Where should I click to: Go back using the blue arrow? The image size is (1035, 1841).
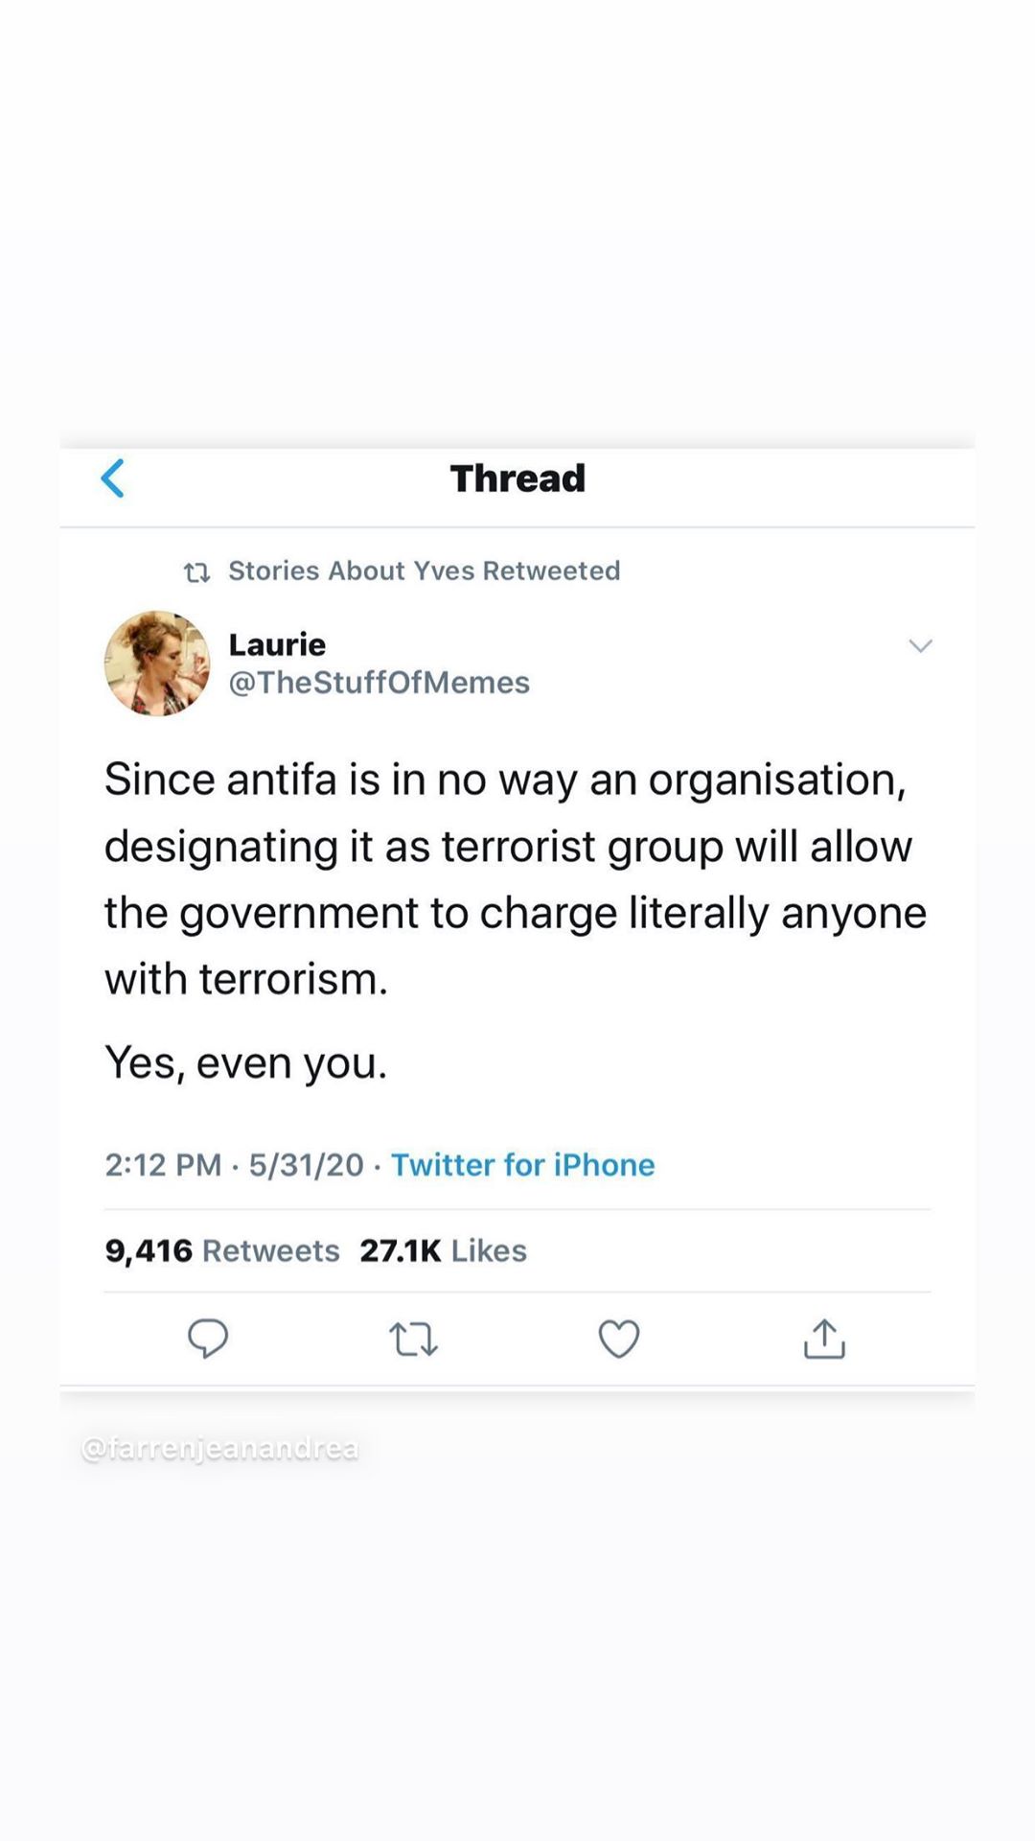click(113, 478)
